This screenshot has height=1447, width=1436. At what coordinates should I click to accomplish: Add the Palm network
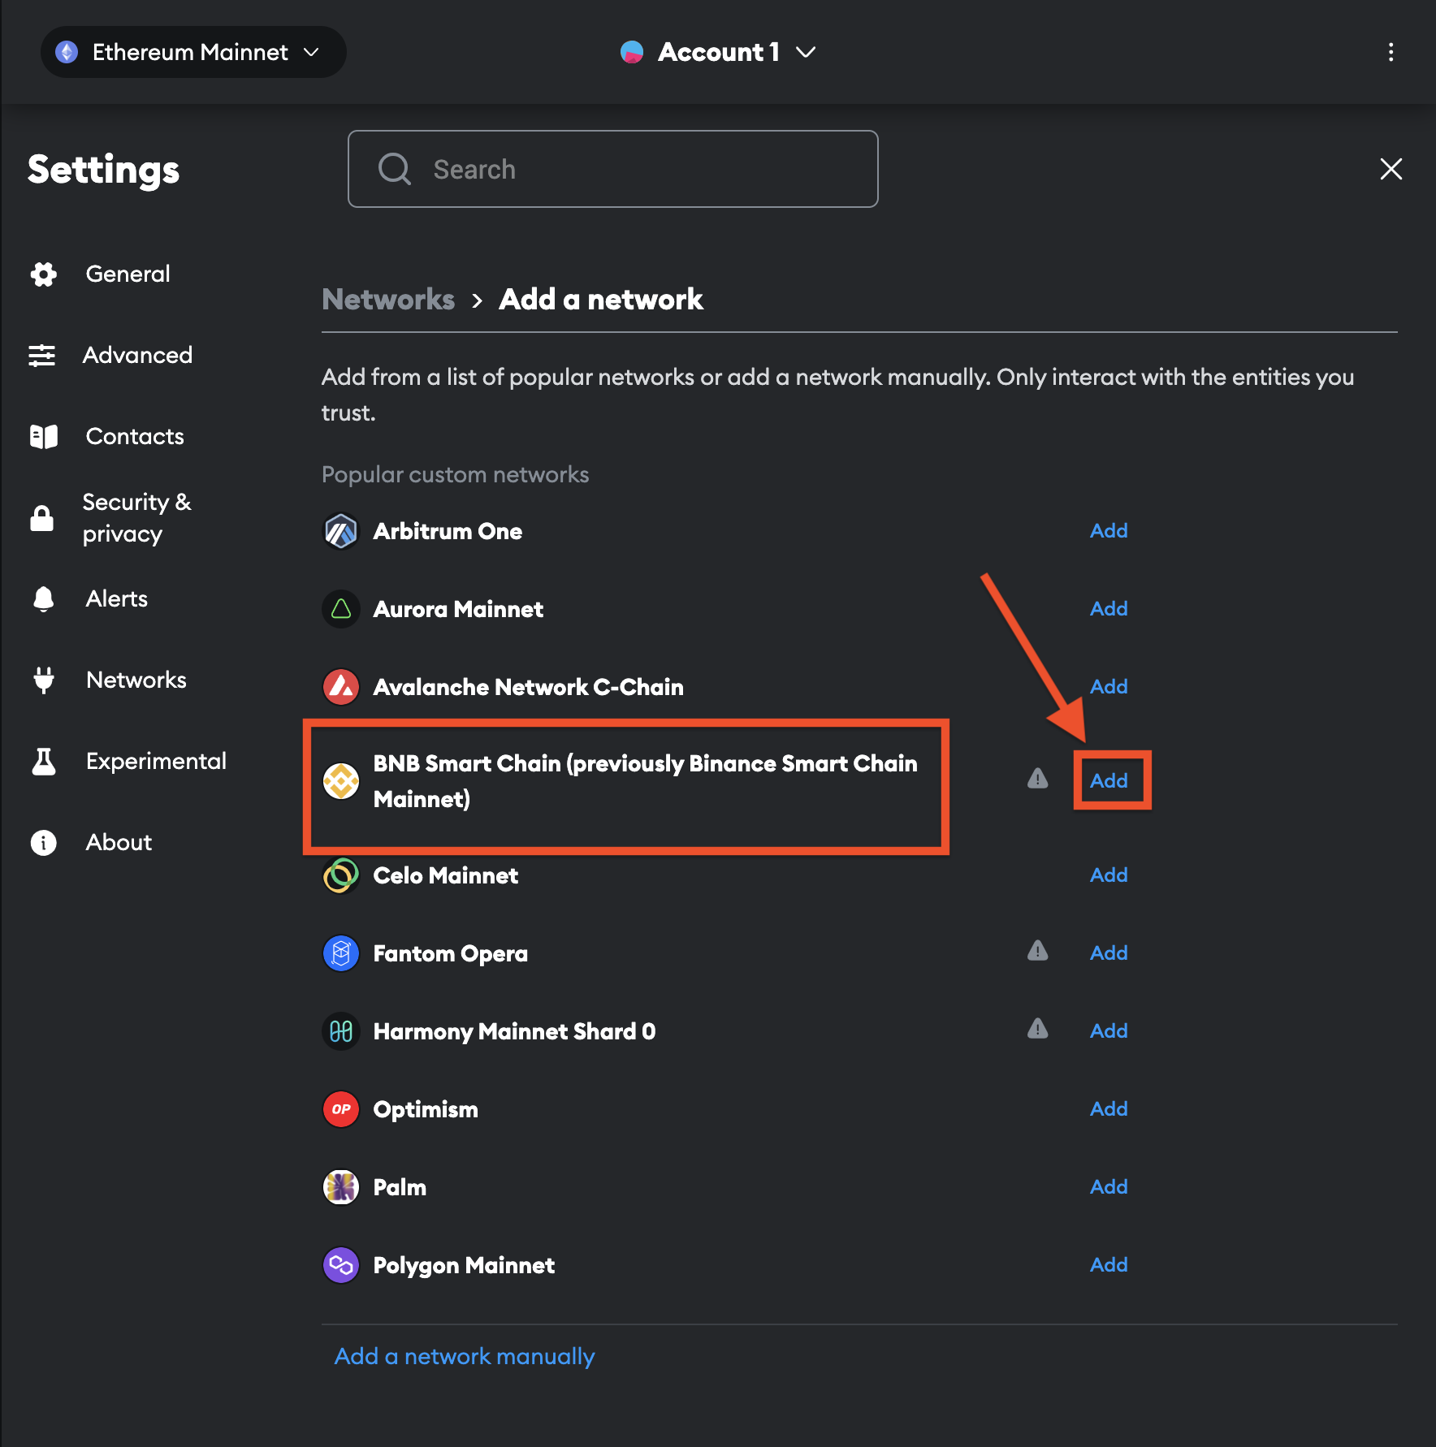1109,1186
